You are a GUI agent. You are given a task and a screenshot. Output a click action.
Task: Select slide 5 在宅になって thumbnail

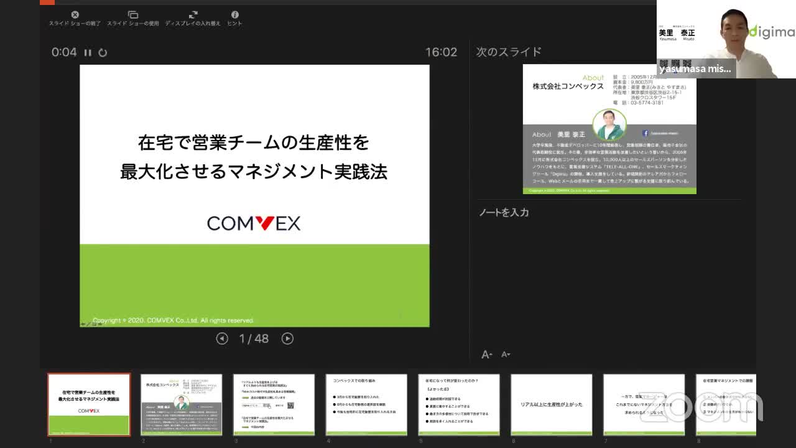(x=459, y=404)
